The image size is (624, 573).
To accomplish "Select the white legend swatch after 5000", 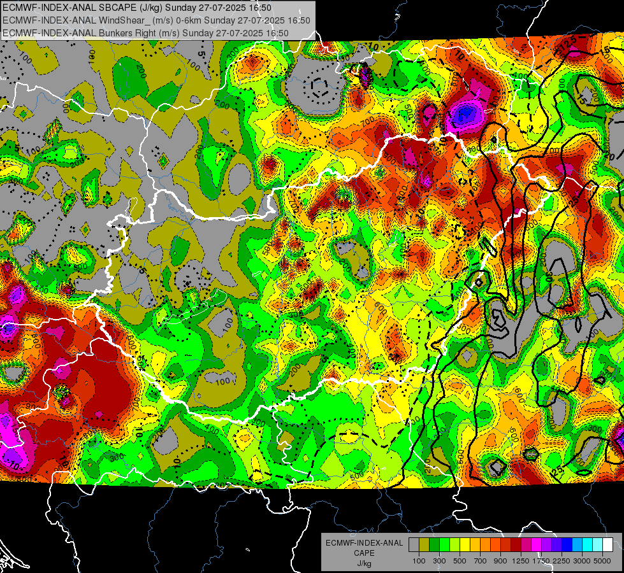I will click(607, 545).
